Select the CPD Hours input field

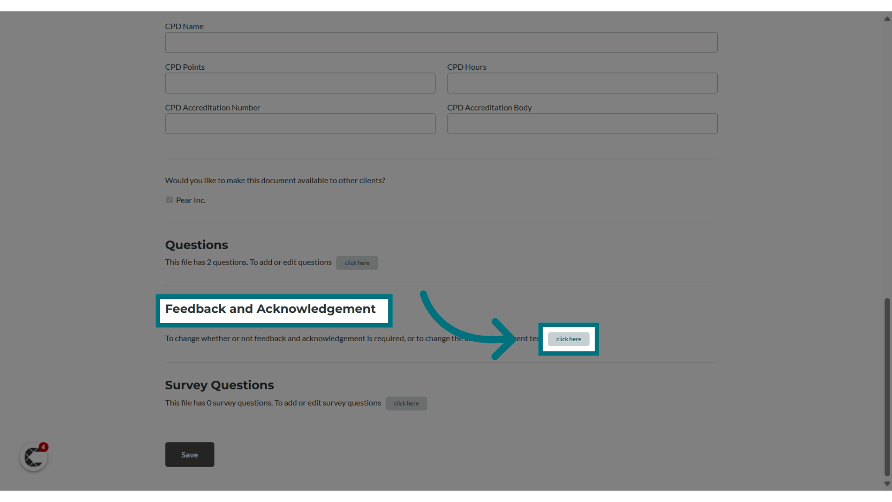click(583, 83)
